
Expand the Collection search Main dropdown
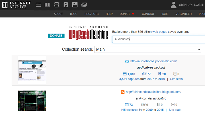(x=147, y=49)
